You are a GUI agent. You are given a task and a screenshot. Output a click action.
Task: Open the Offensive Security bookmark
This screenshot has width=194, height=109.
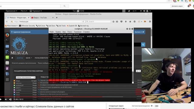click(x=27, y=26)
